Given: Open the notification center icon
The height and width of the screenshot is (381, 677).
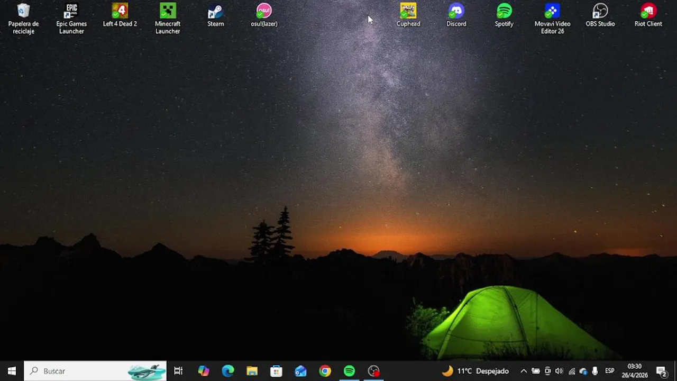Looking at the screenshot, I should click(x=661, y=371).
